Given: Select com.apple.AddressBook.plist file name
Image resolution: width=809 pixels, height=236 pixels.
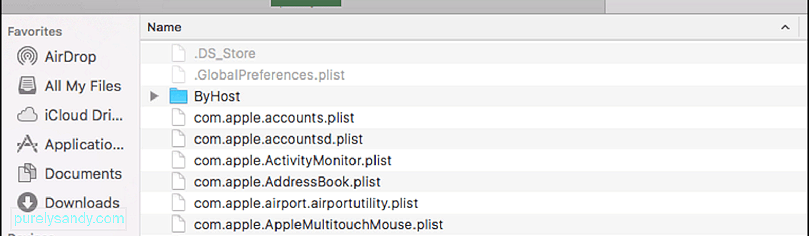Looking at the screenshot, I should click(287, 182).
